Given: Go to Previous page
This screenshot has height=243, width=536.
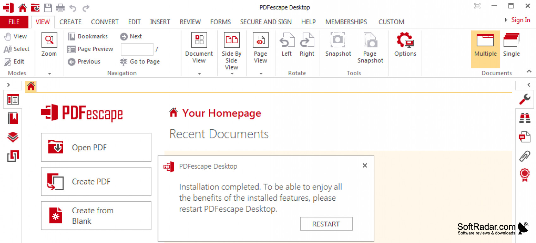Looking at the screenshot, I should 84,62.
